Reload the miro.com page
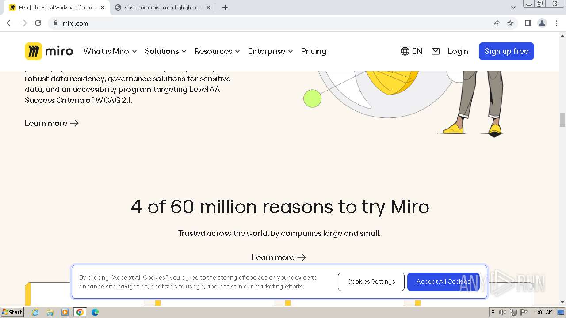 click(x=38, y=23)
